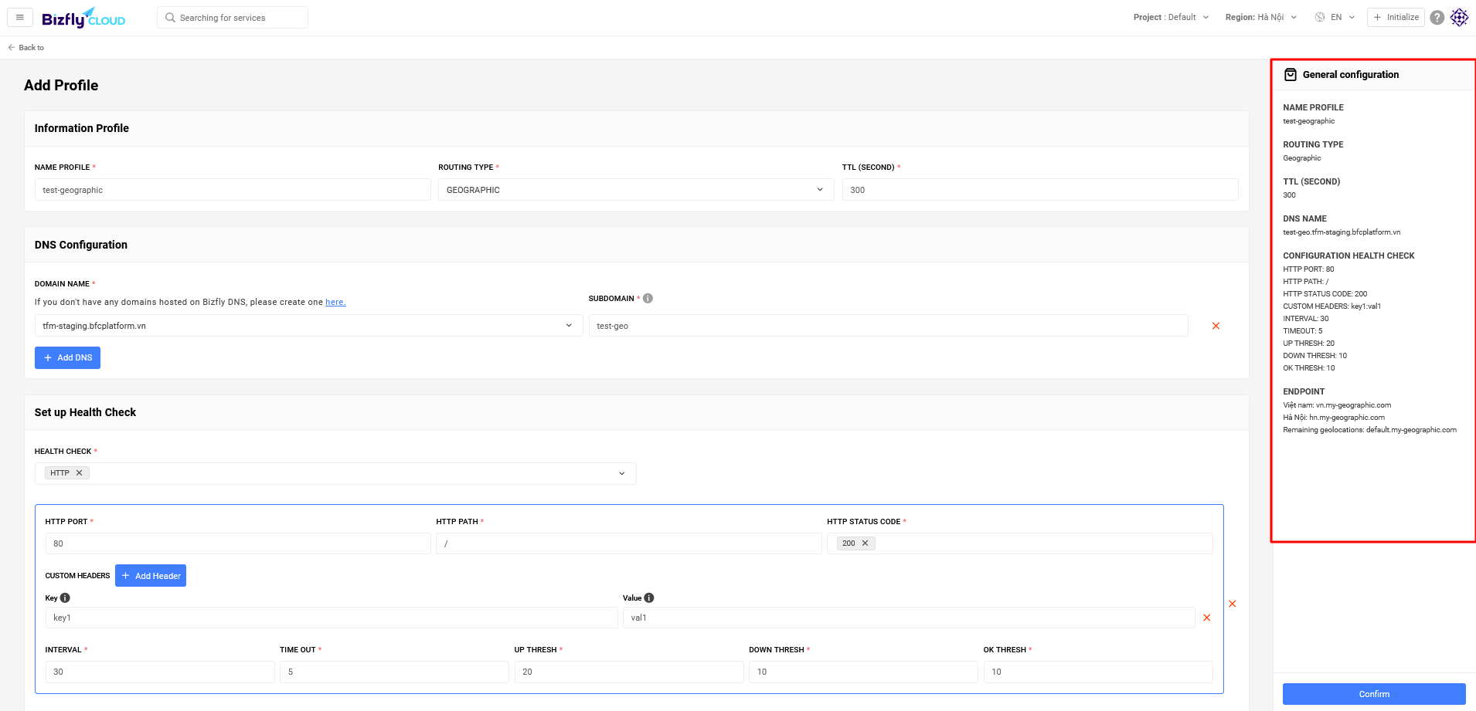This screenshot has width=1476, height=711.
Task: Click the Add DNS button
Action: coord(67,357)
